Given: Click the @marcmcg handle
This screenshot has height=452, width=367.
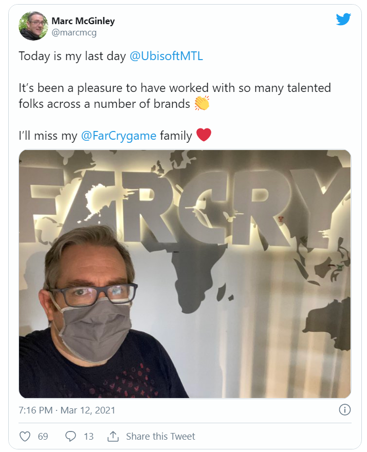Looking at the screenshot, I should pyautogui.click(x=74, y=32).
